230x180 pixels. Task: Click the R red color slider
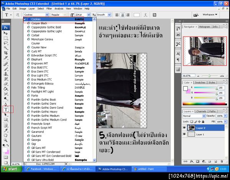point(205,88)
